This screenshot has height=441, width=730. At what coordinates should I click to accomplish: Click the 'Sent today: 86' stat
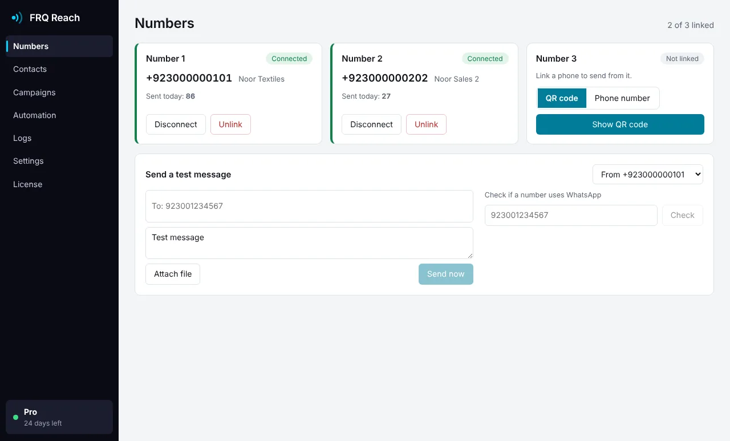(171, 96)
